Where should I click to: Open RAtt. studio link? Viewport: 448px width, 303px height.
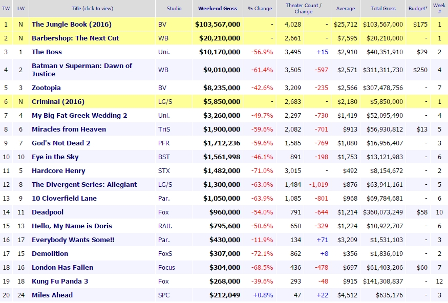[165, 226]
